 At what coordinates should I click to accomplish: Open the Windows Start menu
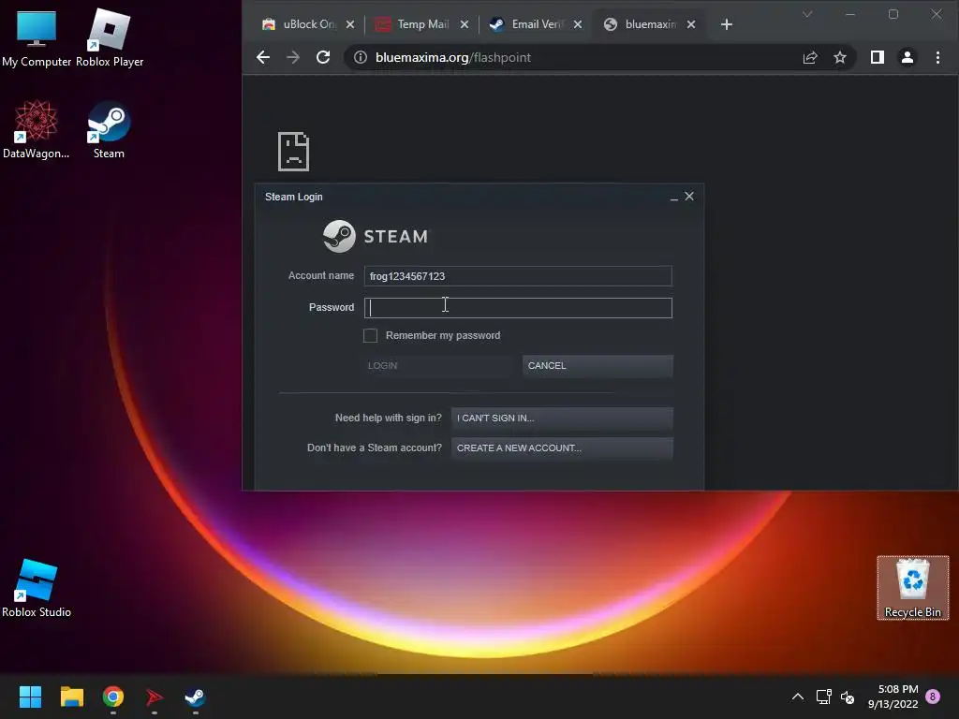30,697
